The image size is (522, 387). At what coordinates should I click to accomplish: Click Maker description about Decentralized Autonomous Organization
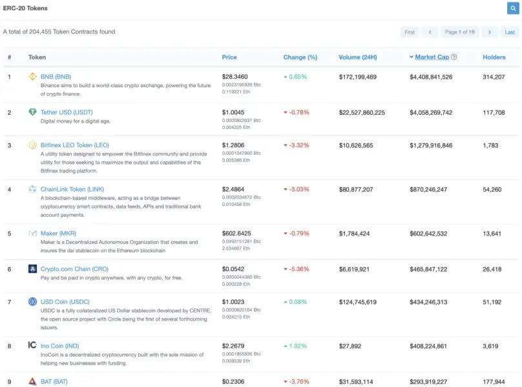tap(119, 246)
